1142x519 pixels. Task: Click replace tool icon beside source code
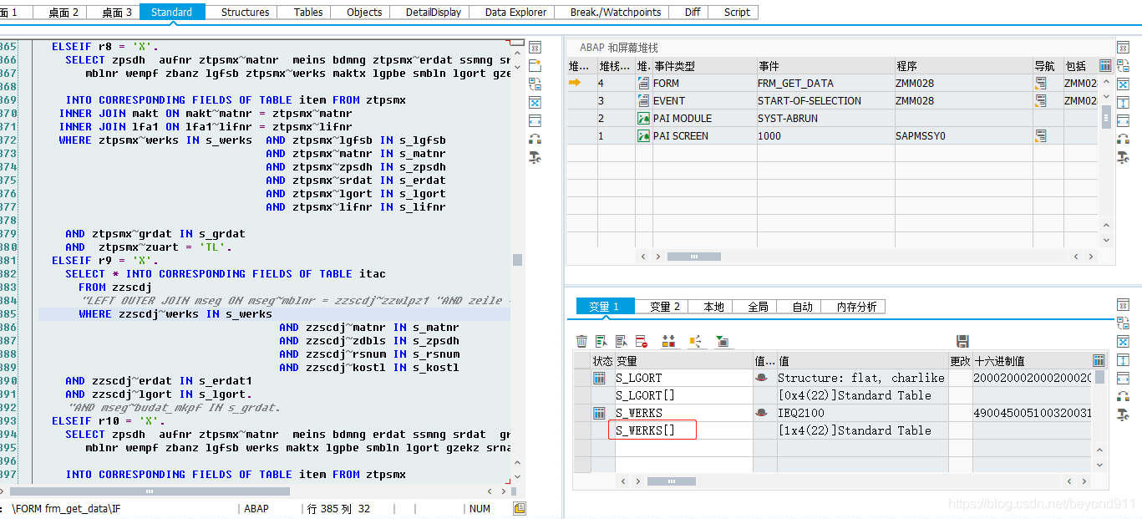click(535, 84)
